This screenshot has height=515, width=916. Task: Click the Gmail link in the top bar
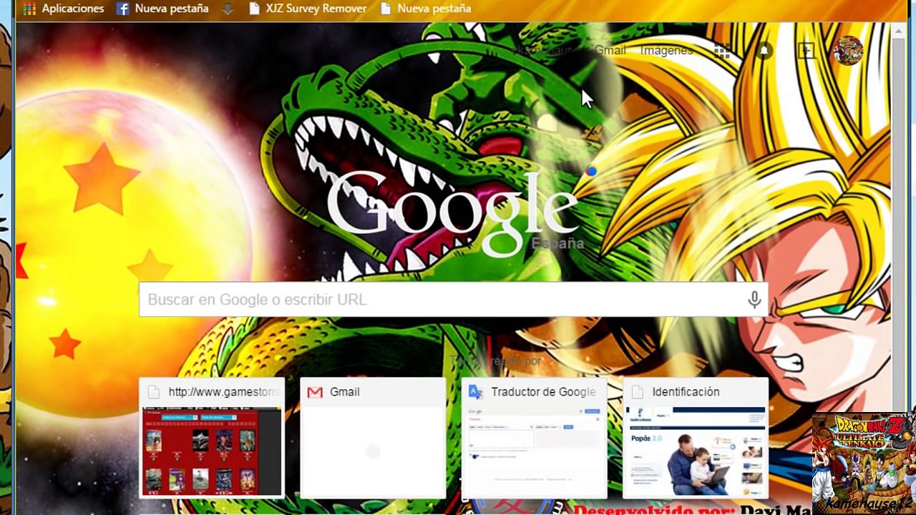(x=610, y=51)
